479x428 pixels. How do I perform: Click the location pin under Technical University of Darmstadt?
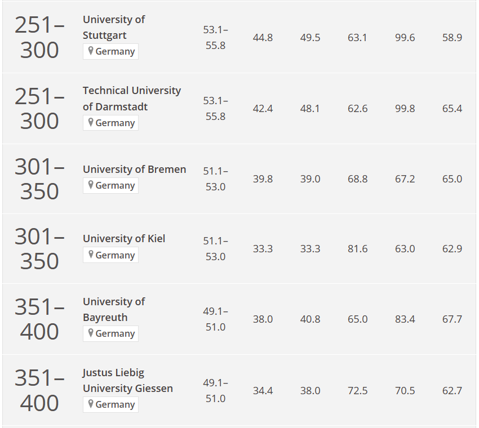90,122
